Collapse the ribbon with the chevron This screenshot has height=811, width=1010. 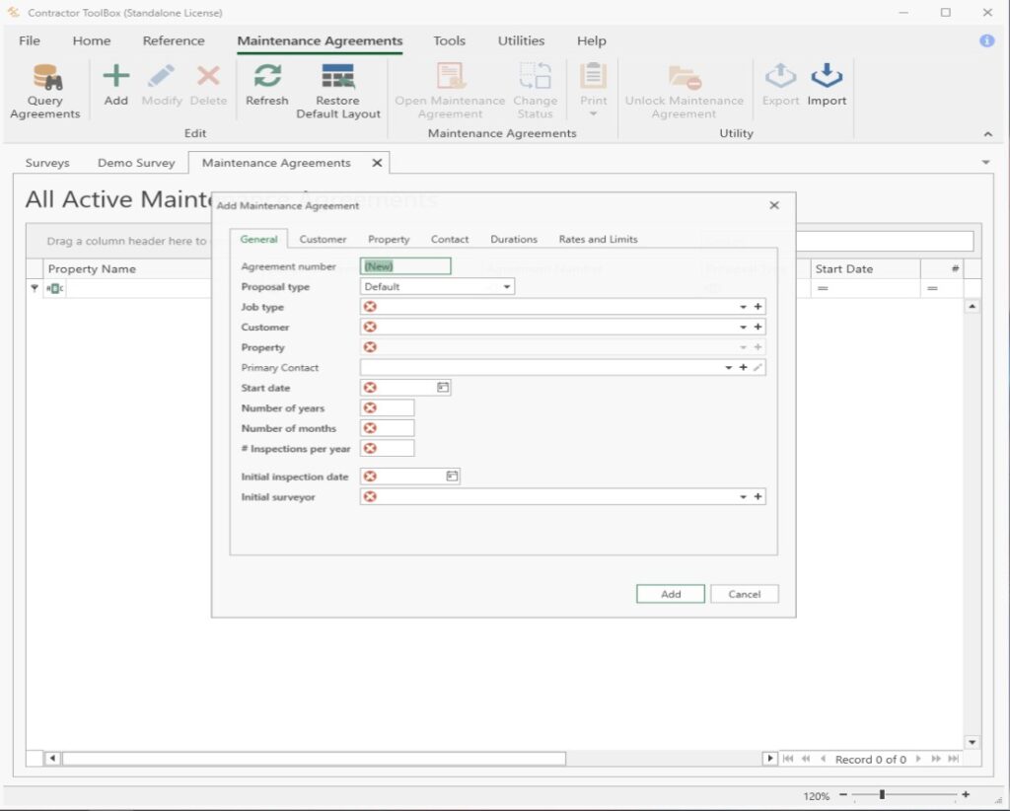click(988, 134)
